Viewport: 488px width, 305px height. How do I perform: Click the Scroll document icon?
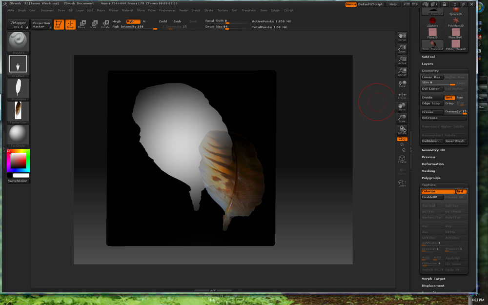tap(402, 37)
